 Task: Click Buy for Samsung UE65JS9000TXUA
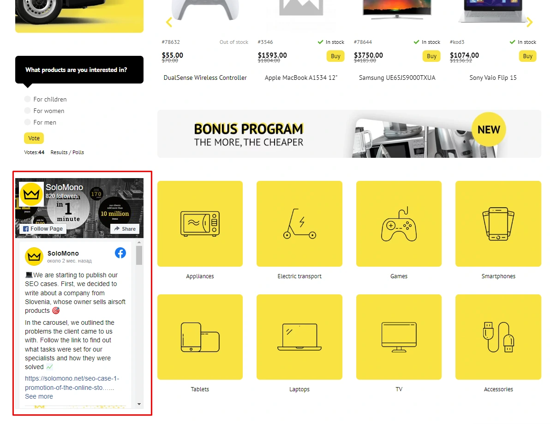pyautogui.click(x=431, y=56)
